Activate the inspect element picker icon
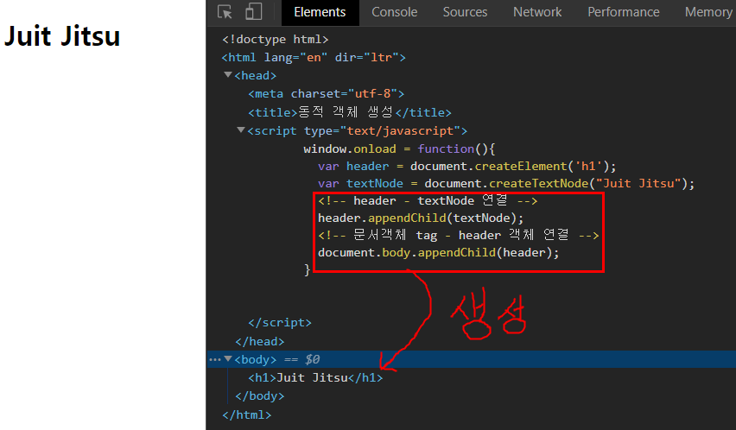This screenshot has height=430, width=736. [x=225, y=12]
